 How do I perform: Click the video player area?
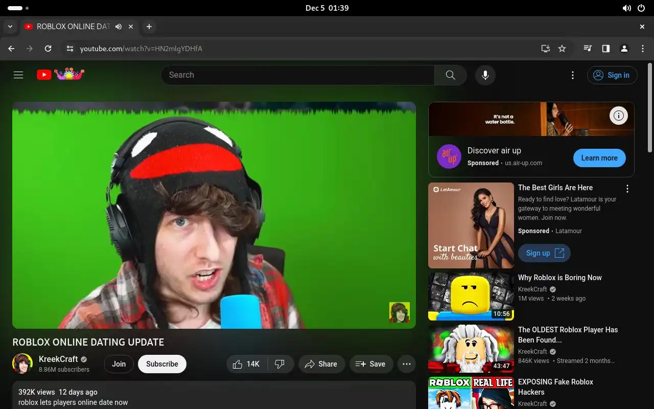214,215
